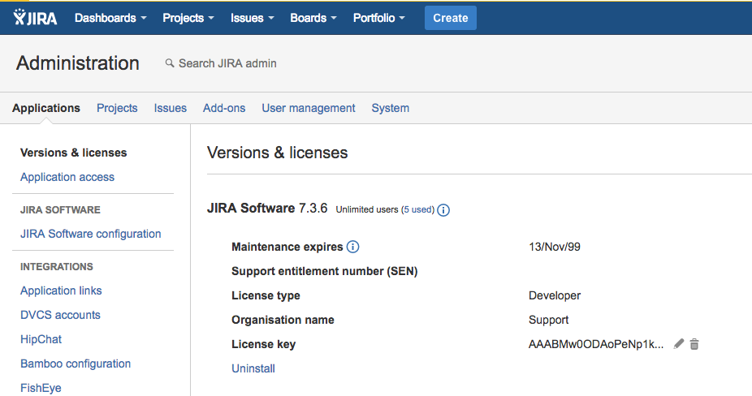Open the User management tab
The height and width of the screenshot is (396, 752).
pos(309,108)
